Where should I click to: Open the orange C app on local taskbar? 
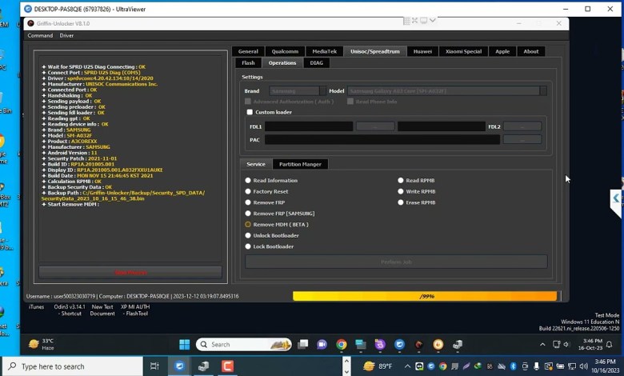coord(227,366)
